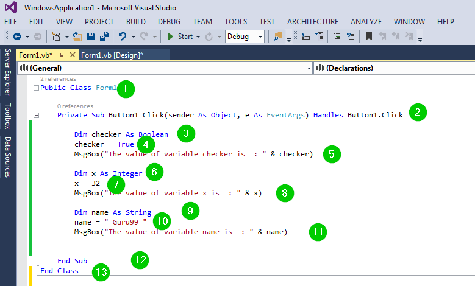Close the Form1.vb tab
475x286 pixels.
pos(73,55)
